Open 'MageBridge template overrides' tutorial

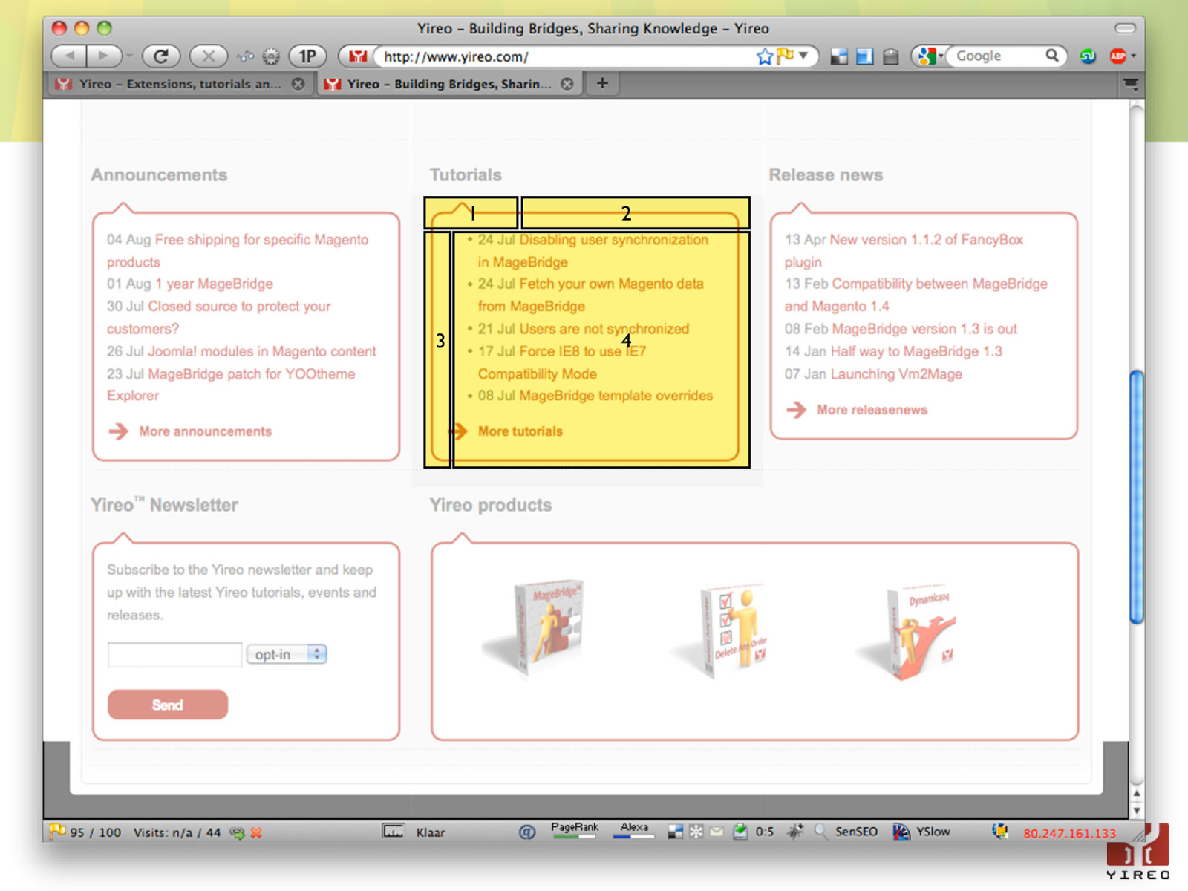(616, 396)
